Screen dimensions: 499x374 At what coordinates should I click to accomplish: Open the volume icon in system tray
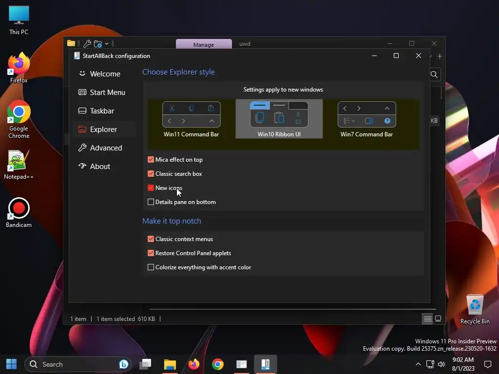(x=441, y=364)
